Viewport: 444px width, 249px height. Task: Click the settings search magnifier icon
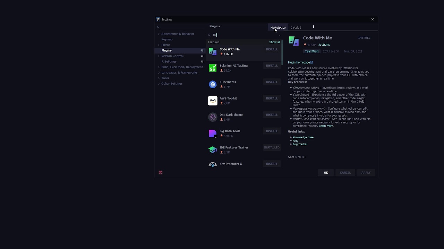pyautogui.click(x=159, y=27)
